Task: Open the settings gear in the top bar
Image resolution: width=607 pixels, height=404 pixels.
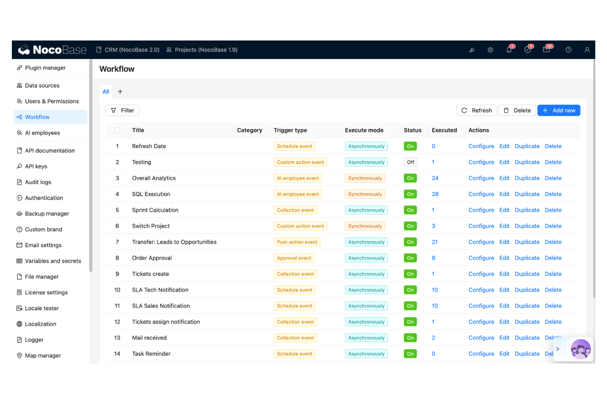Action: pyautogui.click(x=490, y=50)
